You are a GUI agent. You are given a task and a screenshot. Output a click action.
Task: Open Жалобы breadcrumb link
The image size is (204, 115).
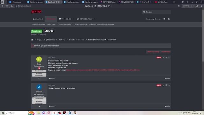[62, 40]
